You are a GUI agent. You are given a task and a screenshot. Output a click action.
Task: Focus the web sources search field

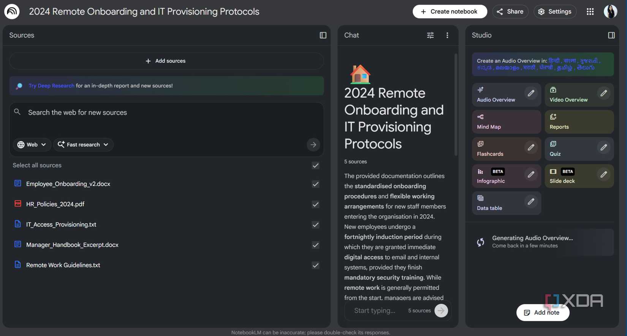tap(166, 113)
